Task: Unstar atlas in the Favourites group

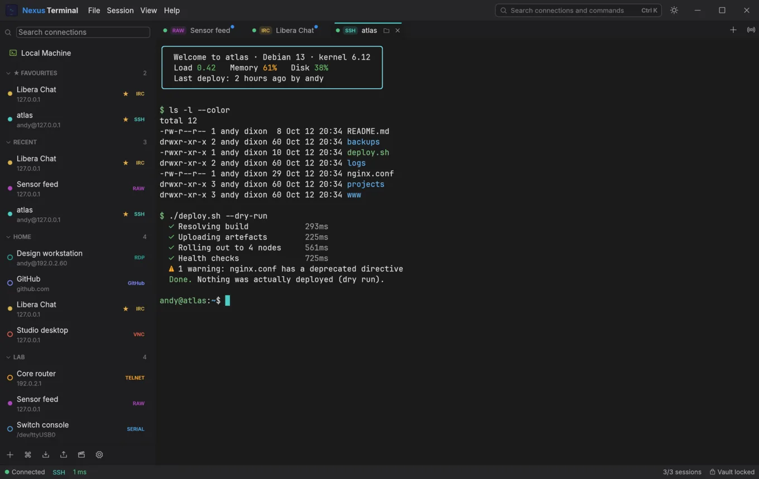Action: pyautogui.click(x=126, y=119)
